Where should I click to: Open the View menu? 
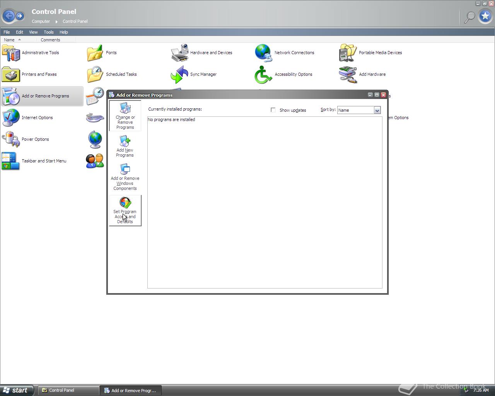[33, 32]
